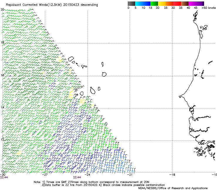The width and height of the screenshot is (217, 190).
Task: Click the word 'descending' in the title
Action: click(x=89, y=5)
